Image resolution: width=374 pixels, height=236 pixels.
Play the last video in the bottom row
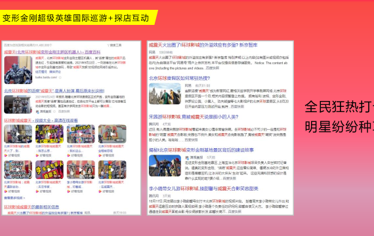pos(112,170)
